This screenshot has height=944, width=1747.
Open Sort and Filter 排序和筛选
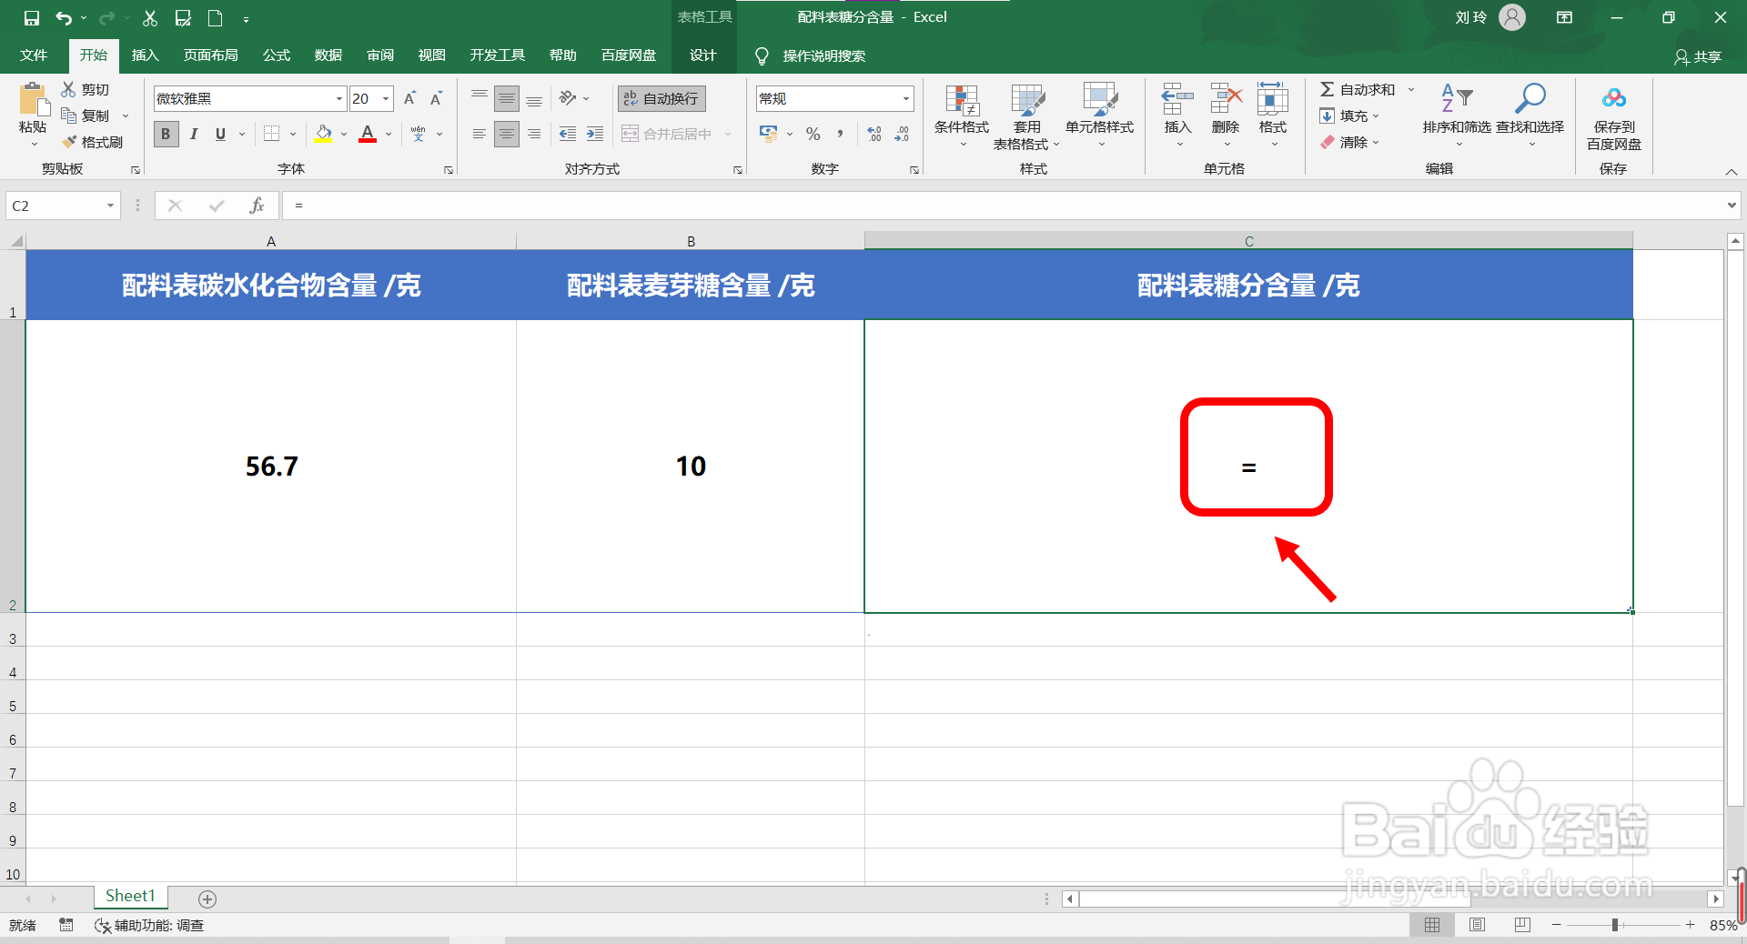click(1457, 116)
